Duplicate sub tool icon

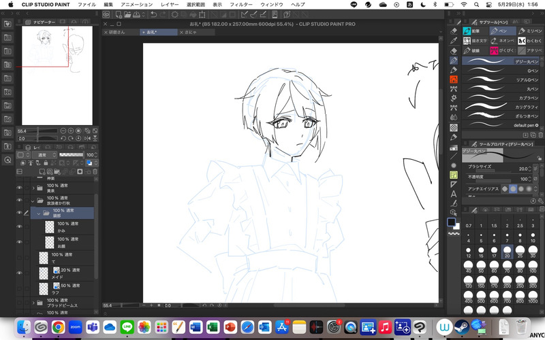(x=533, y=135)
